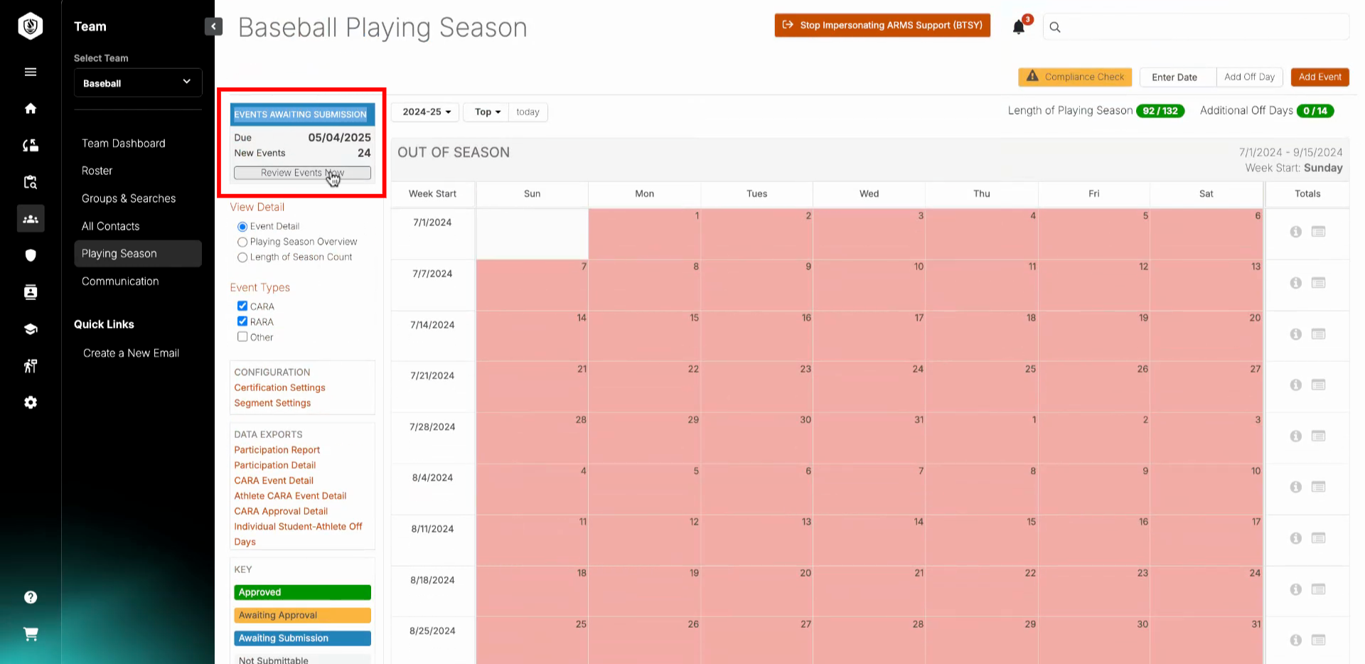Image resolution: width=1365 pixels, height=664 pixels.
Task: Open notifications bell icon
Action: pos(1019,27)
